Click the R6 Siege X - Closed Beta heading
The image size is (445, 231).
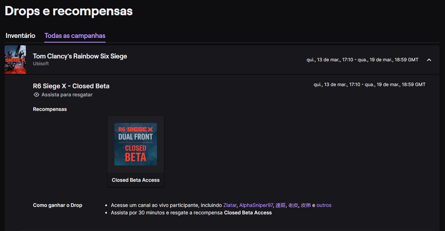(x=71, y=86)
